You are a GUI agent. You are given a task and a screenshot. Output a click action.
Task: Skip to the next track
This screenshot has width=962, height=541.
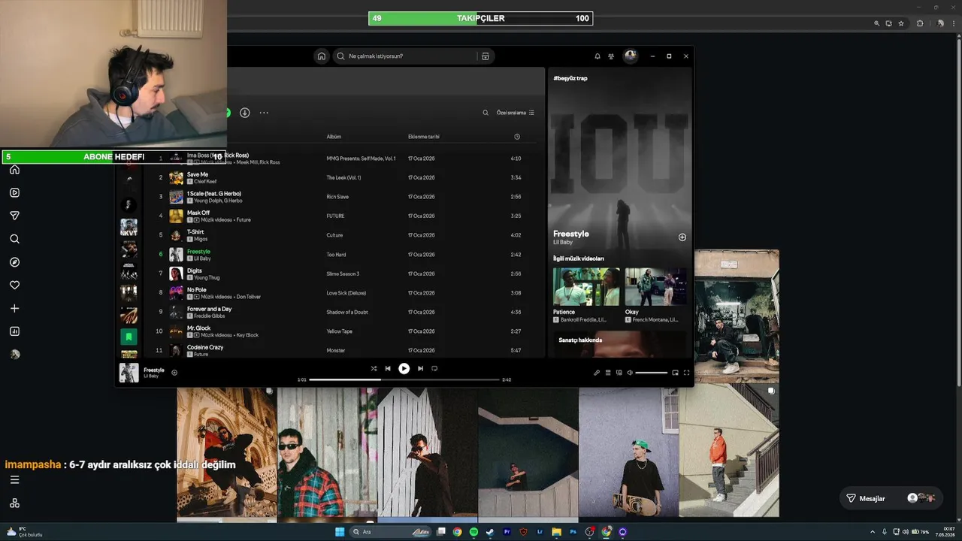click(x=420, y=369)
